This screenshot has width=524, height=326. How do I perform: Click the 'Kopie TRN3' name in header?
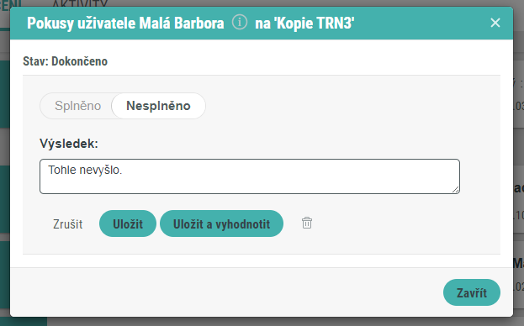tap(315, 23)
